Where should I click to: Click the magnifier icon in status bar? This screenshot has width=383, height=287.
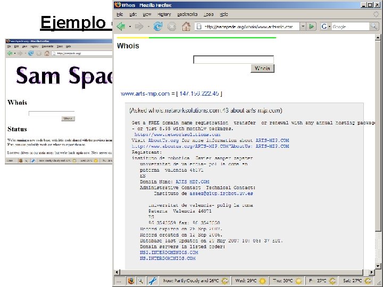[140, 281]
